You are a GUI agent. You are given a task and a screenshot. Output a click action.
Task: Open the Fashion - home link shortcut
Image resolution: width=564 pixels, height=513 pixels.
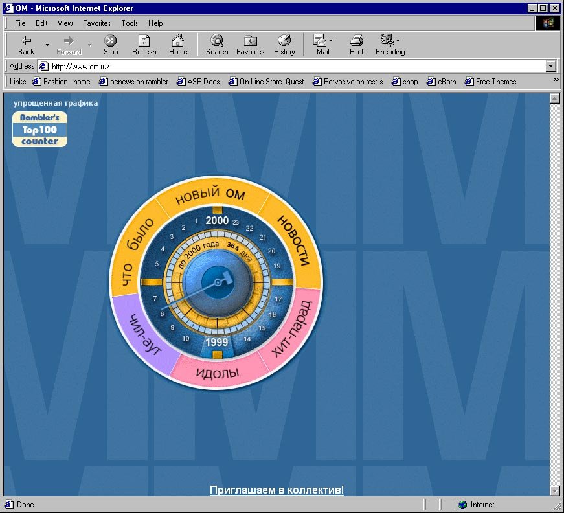click(61, 82)
